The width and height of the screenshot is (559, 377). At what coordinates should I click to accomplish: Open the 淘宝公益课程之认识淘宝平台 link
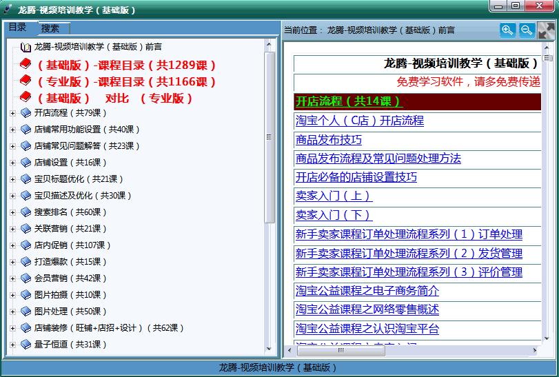click(x=367, y=329)
